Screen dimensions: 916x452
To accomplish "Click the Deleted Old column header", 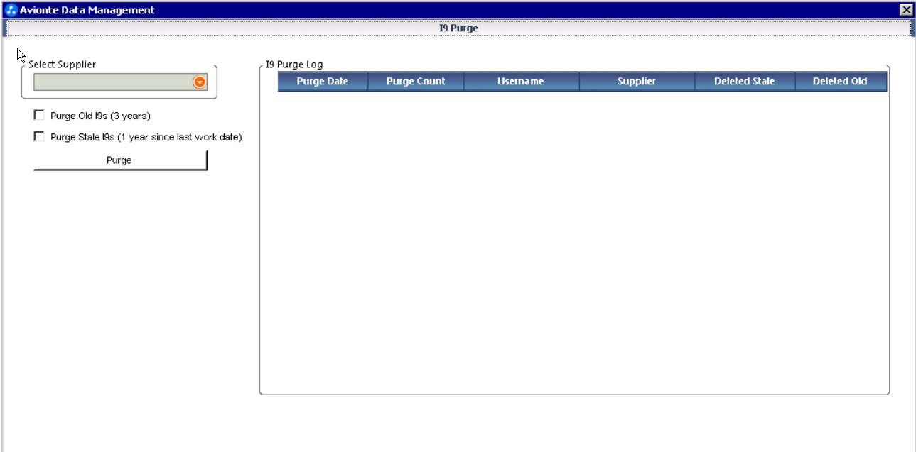I will [x=840, y=82].
